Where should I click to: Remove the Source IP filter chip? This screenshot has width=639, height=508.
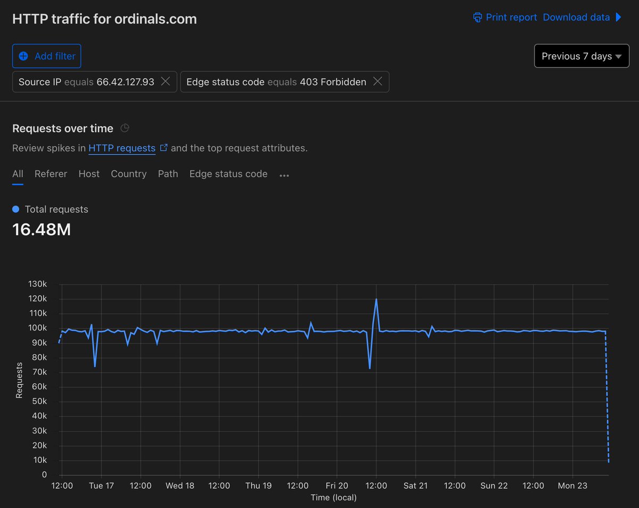(x=166, y=81)
